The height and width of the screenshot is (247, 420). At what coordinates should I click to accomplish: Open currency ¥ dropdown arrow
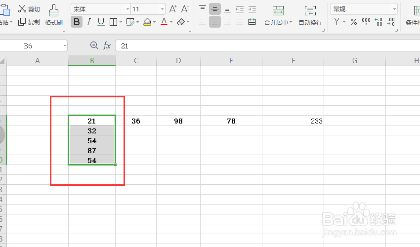pyautogui.click(x=344, y=22)
